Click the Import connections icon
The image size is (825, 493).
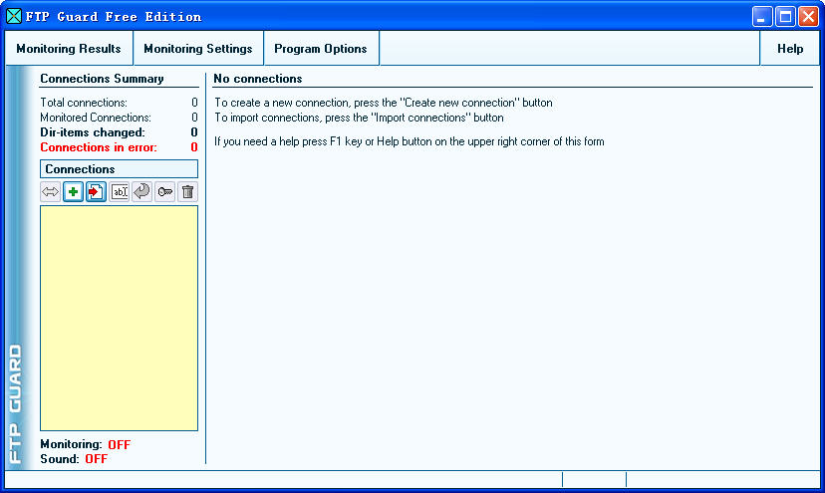coord(96,192)
